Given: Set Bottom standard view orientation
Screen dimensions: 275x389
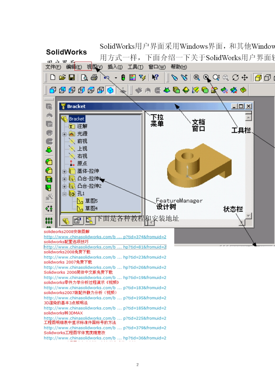Looking at the screenshot, I should coord(100,90).
